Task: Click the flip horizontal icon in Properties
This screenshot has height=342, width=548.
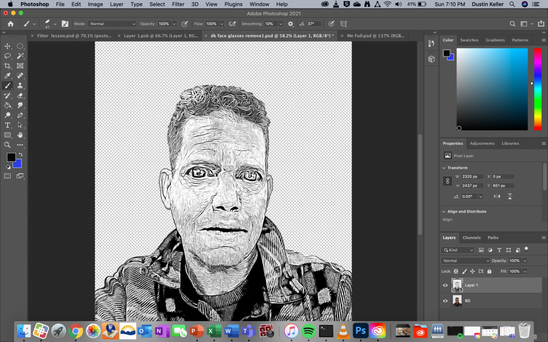Action: pyautogui.click(x=497, y=196)
